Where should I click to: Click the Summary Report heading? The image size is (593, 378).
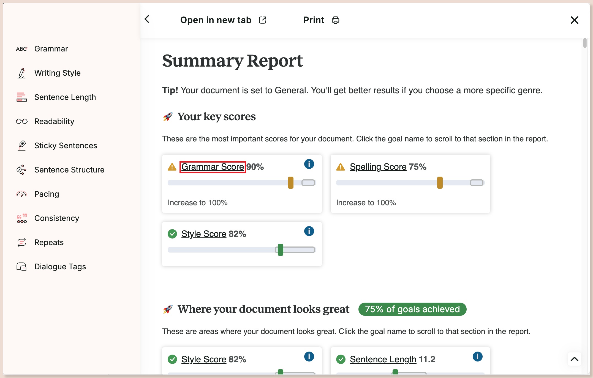pos(232,61)
